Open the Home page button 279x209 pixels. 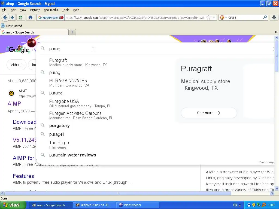point(31,17)
